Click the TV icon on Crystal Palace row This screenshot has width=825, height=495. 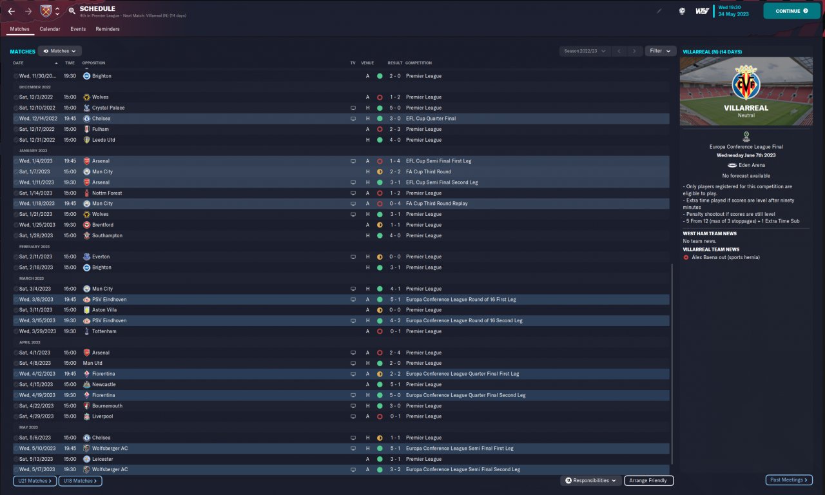353,108
